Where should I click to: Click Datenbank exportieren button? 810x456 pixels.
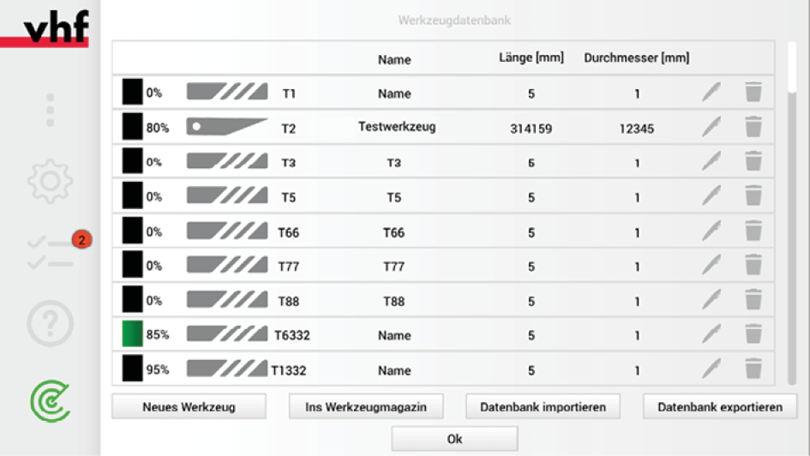point(720,406)
